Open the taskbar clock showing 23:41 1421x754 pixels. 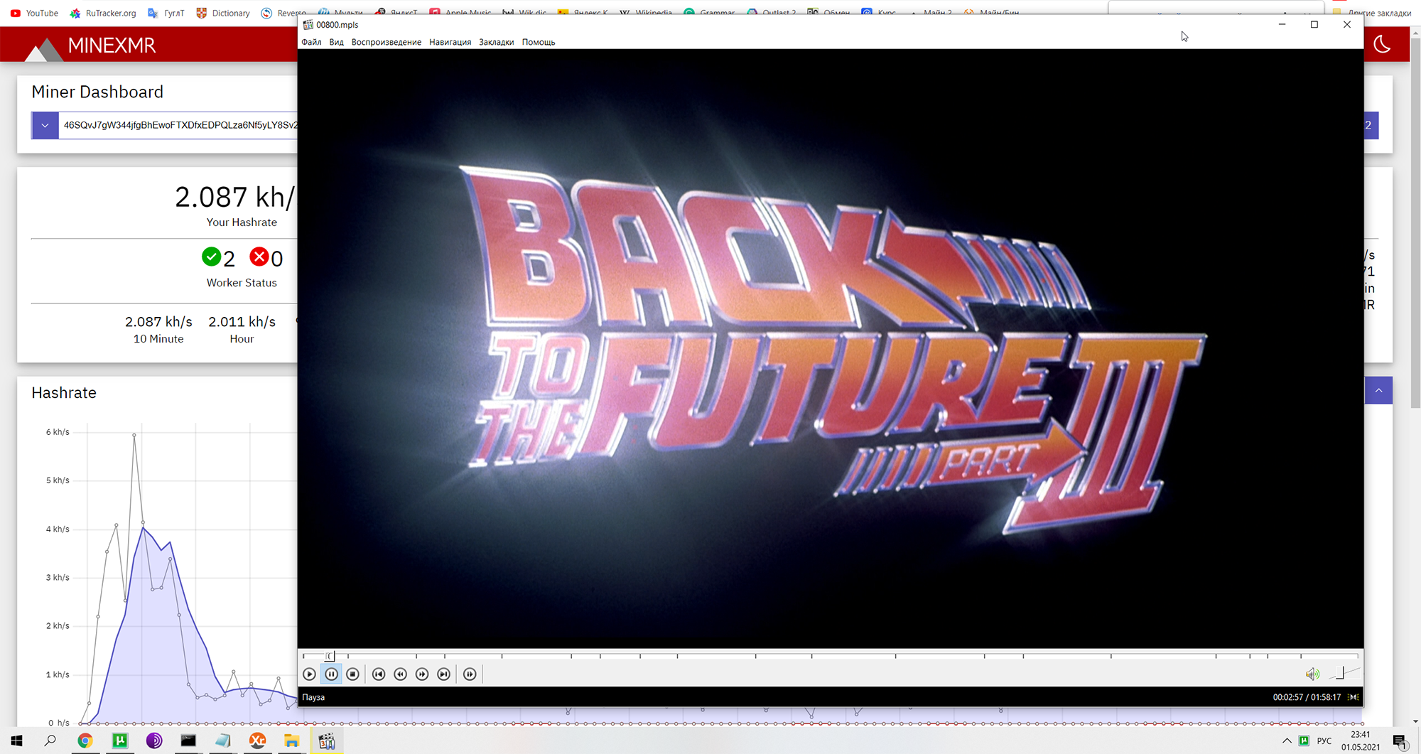tap(1361, 740)
